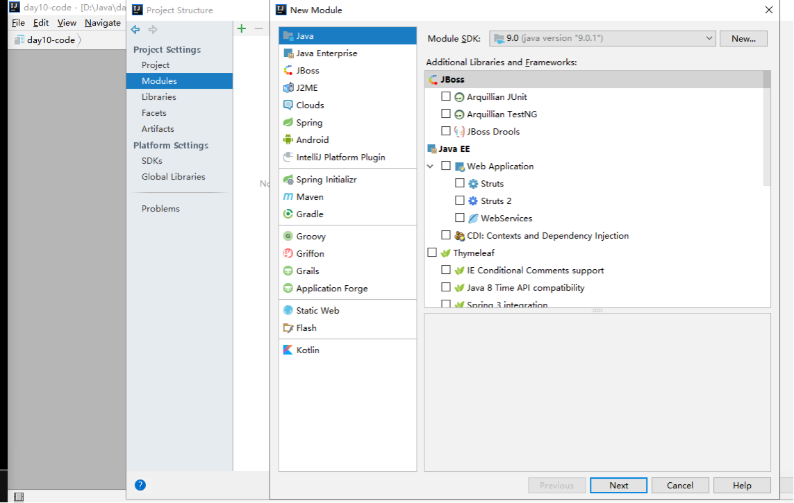Enable the Arquillian JUnit checkbox
This screenshot has height=503, width=794.
coord(446,97)
